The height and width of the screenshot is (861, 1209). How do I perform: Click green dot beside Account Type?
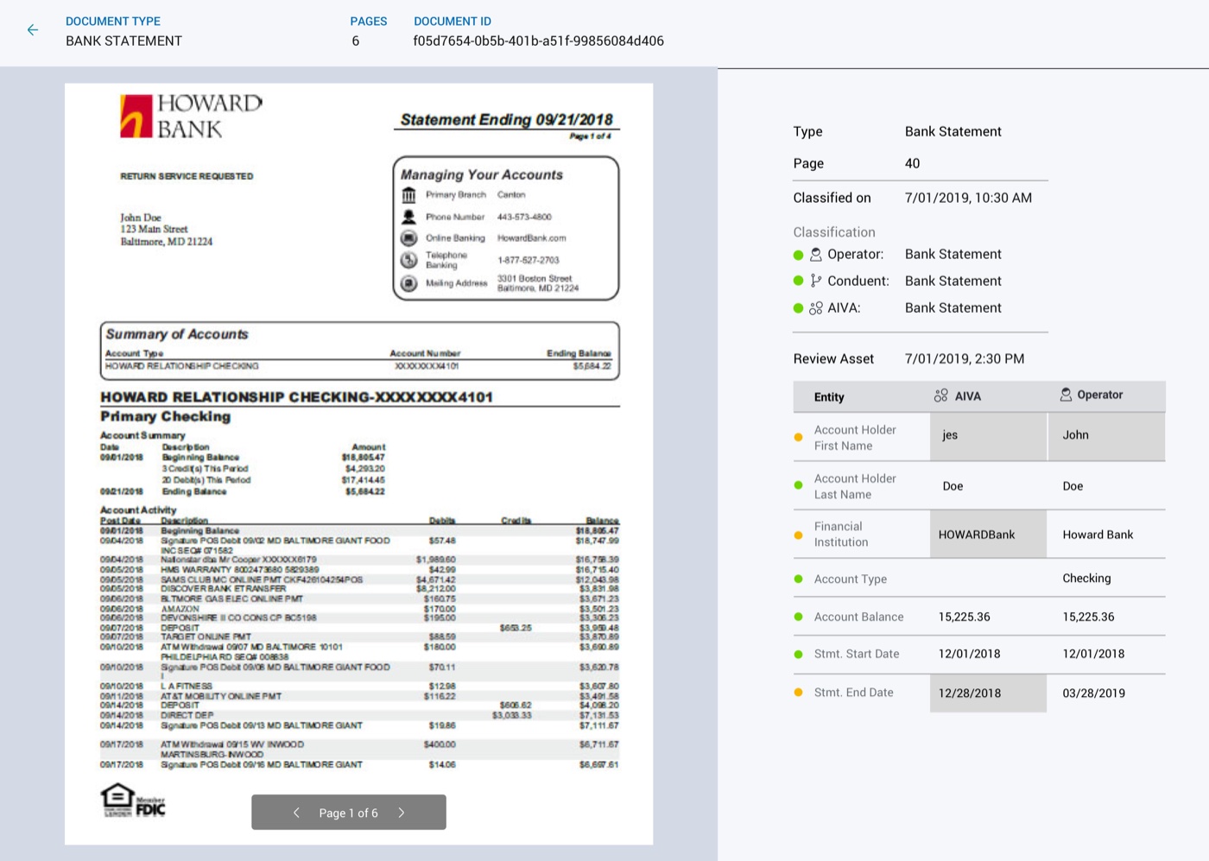pyautogui.click(x=799, y=579)
